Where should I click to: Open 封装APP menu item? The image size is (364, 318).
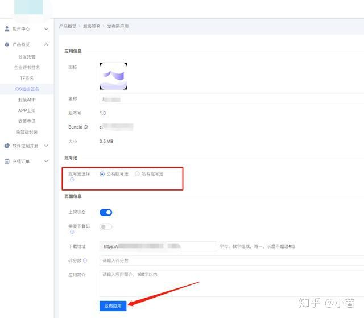[27, 100]
